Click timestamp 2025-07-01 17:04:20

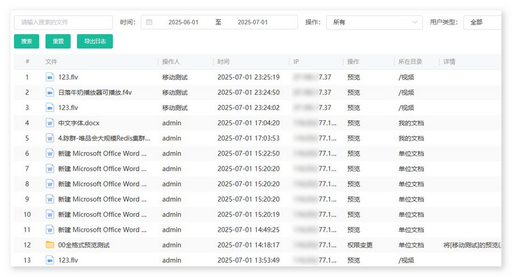click(249, 123)
